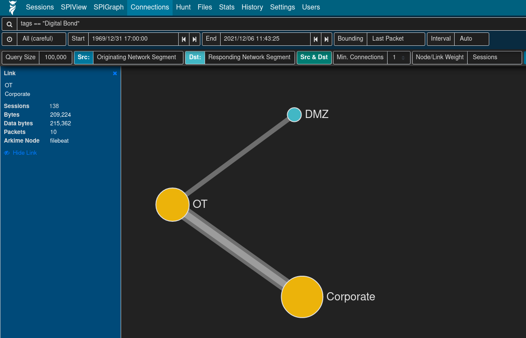Screen dimensions: 526x338
Task: Click the Data bytes value 215,362
Action: tap(61, 124)
